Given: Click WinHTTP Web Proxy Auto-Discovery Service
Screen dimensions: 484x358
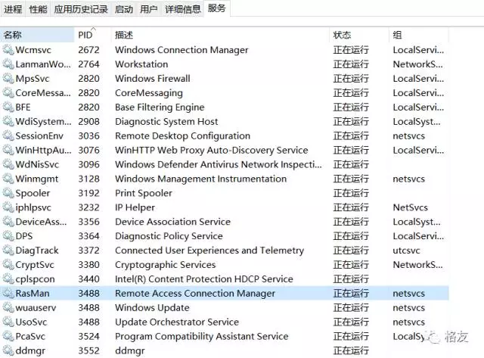Looking at the screenshot, I should pyautogui.click(x=212, y=151).
